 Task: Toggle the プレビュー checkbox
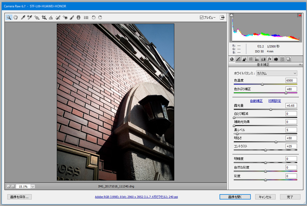[x=201, y=17]
